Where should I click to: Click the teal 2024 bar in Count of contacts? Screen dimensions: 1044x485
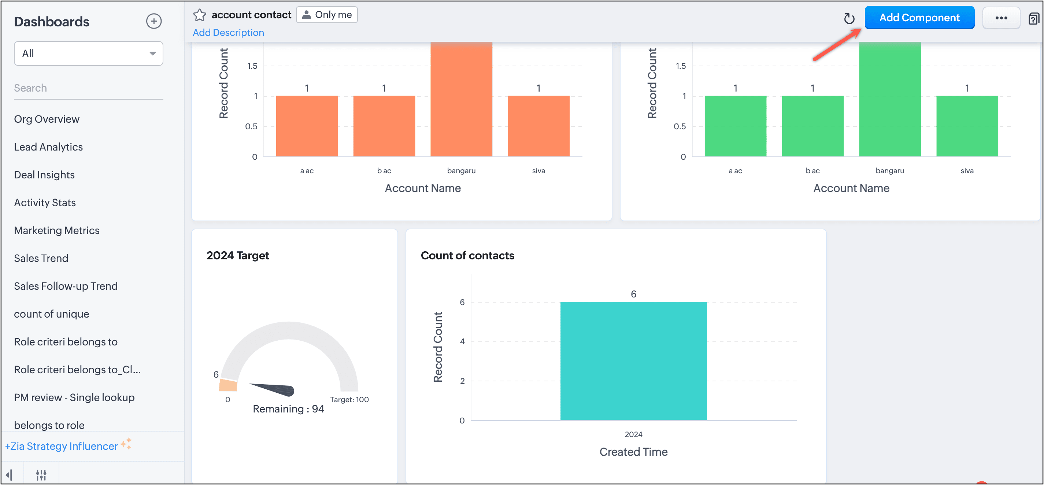point(633,360)
